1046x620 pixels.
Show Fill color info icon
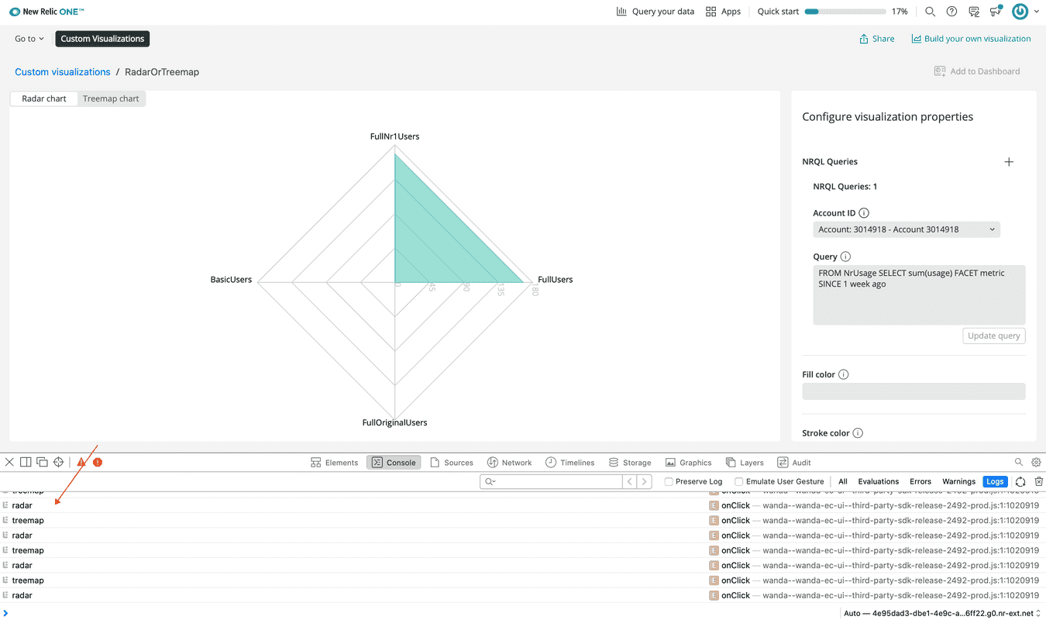coord(844,374)
